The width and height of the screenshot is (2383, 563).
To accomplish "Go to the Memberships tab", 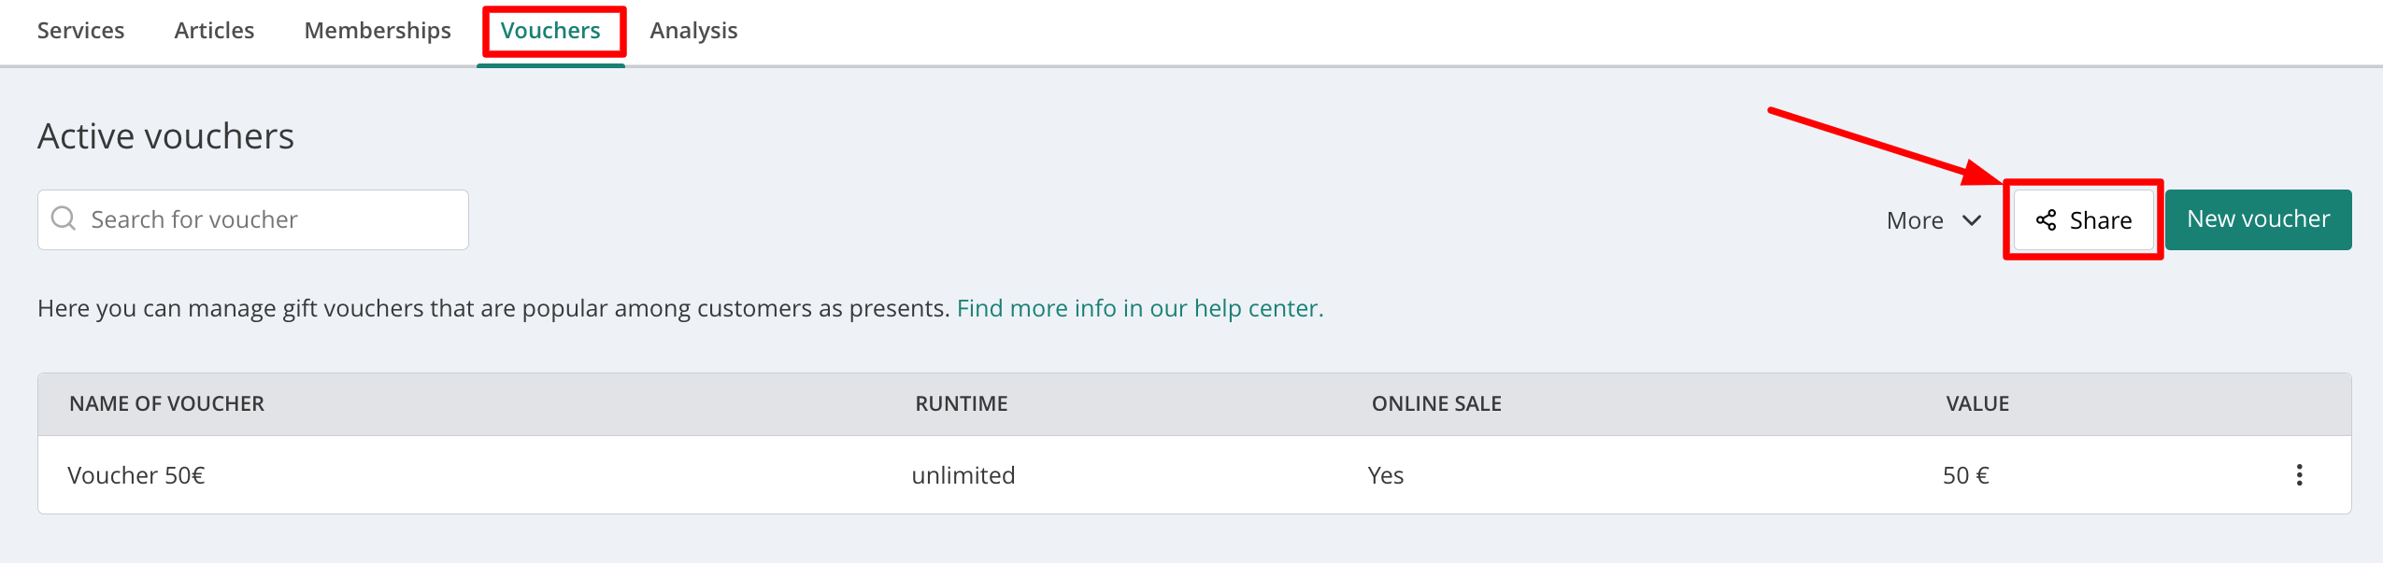I will 378,31.
